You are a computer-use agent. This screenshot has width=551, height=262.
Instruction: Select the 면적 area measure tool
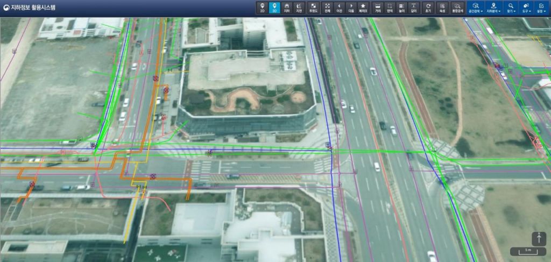click(390, 8)
